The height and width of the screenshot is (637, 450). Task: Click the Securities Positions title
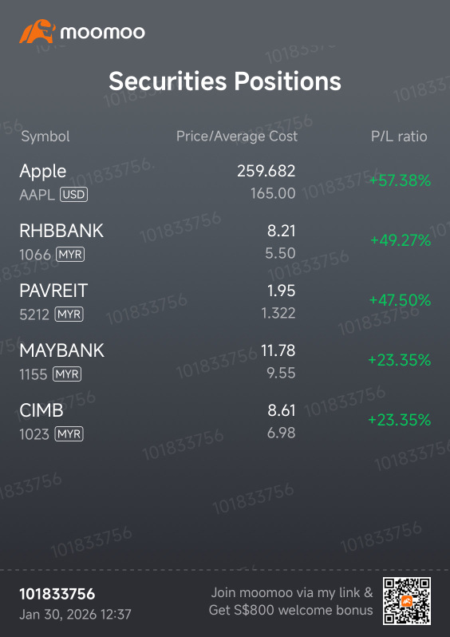225,81
